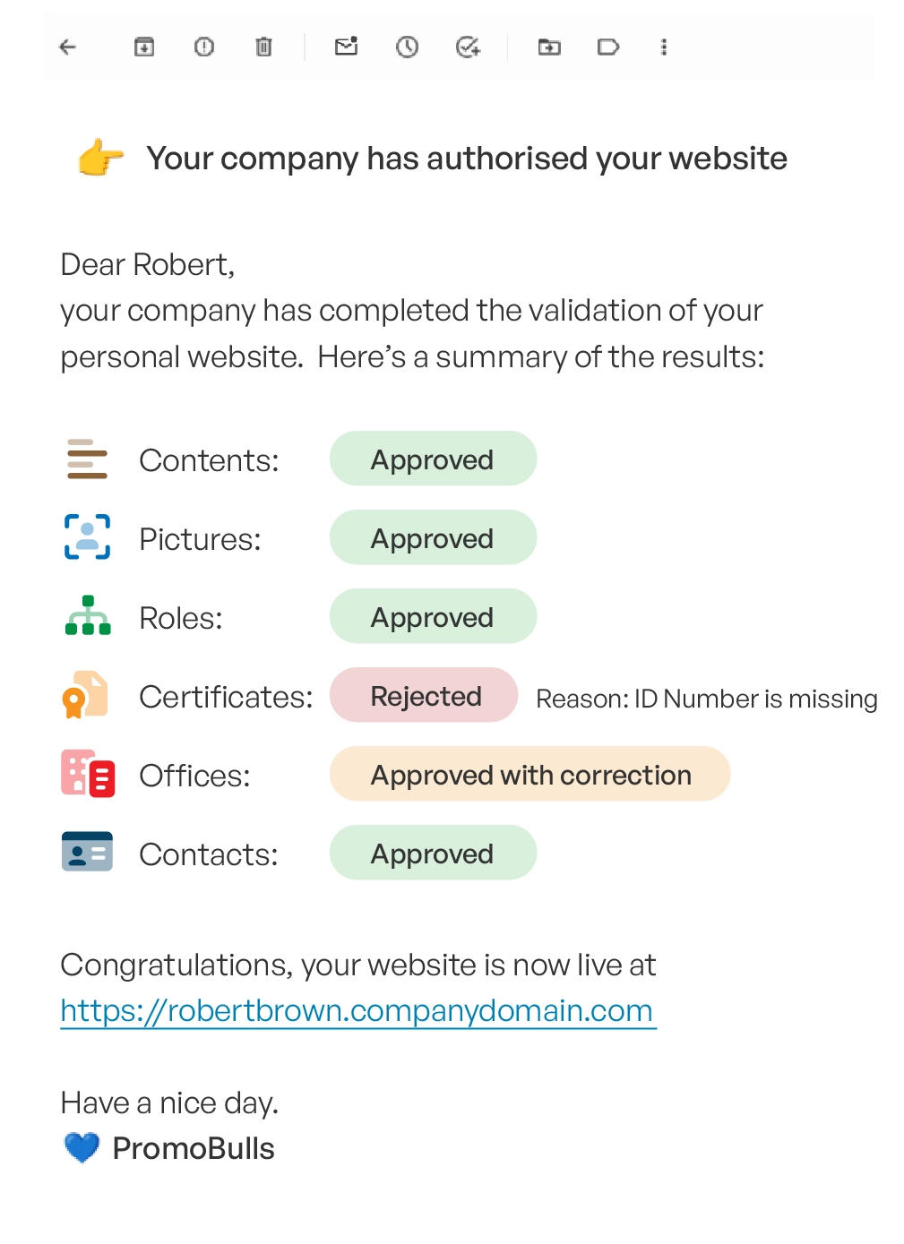Open the robertbrown.companydomain.com link

357,1009
